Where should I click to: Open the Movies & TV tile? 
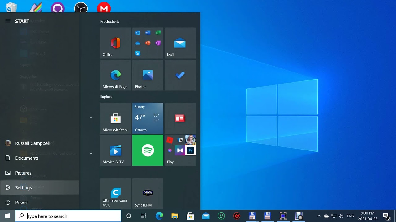coord(116,150)
